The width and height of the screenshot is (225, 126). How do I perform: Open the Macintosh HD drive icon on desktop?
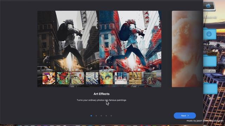[210, 6]
